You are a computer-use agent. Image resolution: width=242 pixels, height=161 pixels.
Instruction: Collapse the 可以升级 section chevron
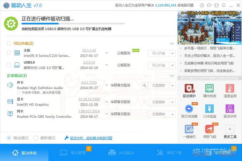[x=172, y=44]
